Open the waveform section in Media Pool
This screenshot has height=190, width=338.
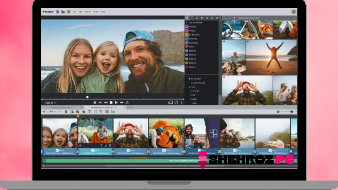click(x=217, y=18)
